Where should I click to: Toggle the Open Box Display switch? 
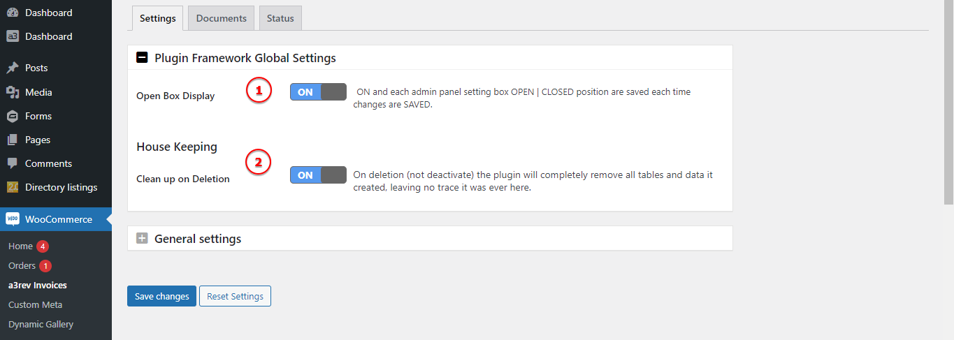tap(318, 92)
